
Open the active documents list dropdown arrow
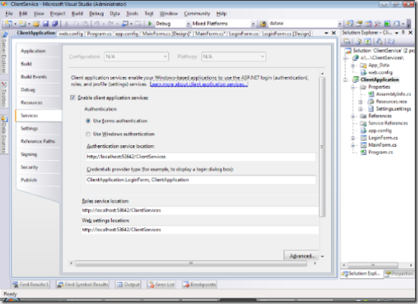(x=326, y=33)
